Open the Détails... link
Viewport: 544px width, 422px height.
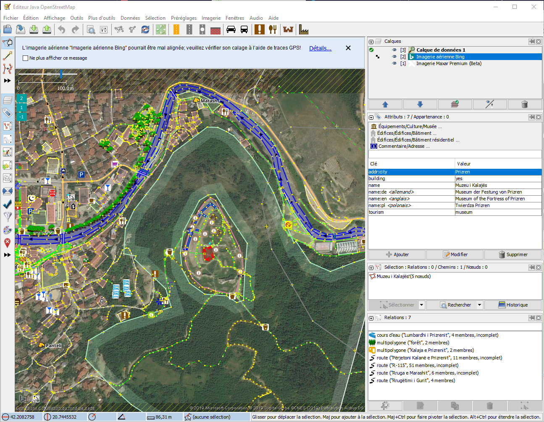[x=320, y=48]
